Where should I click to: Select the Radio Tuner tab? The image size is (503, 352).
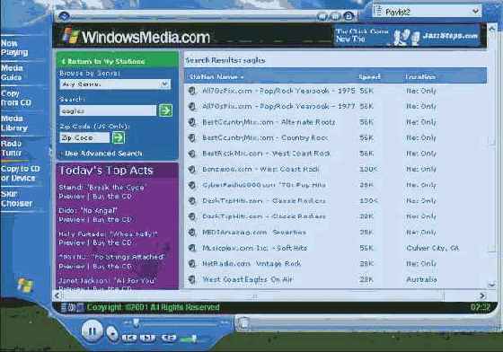click(x=12, y=148)
